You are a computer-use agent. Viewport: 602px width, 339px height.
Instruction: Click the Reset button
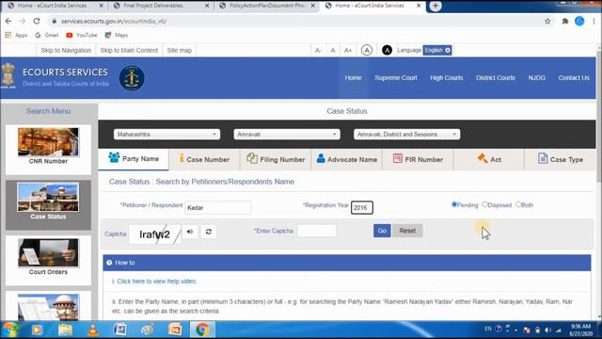pos(407,231)
